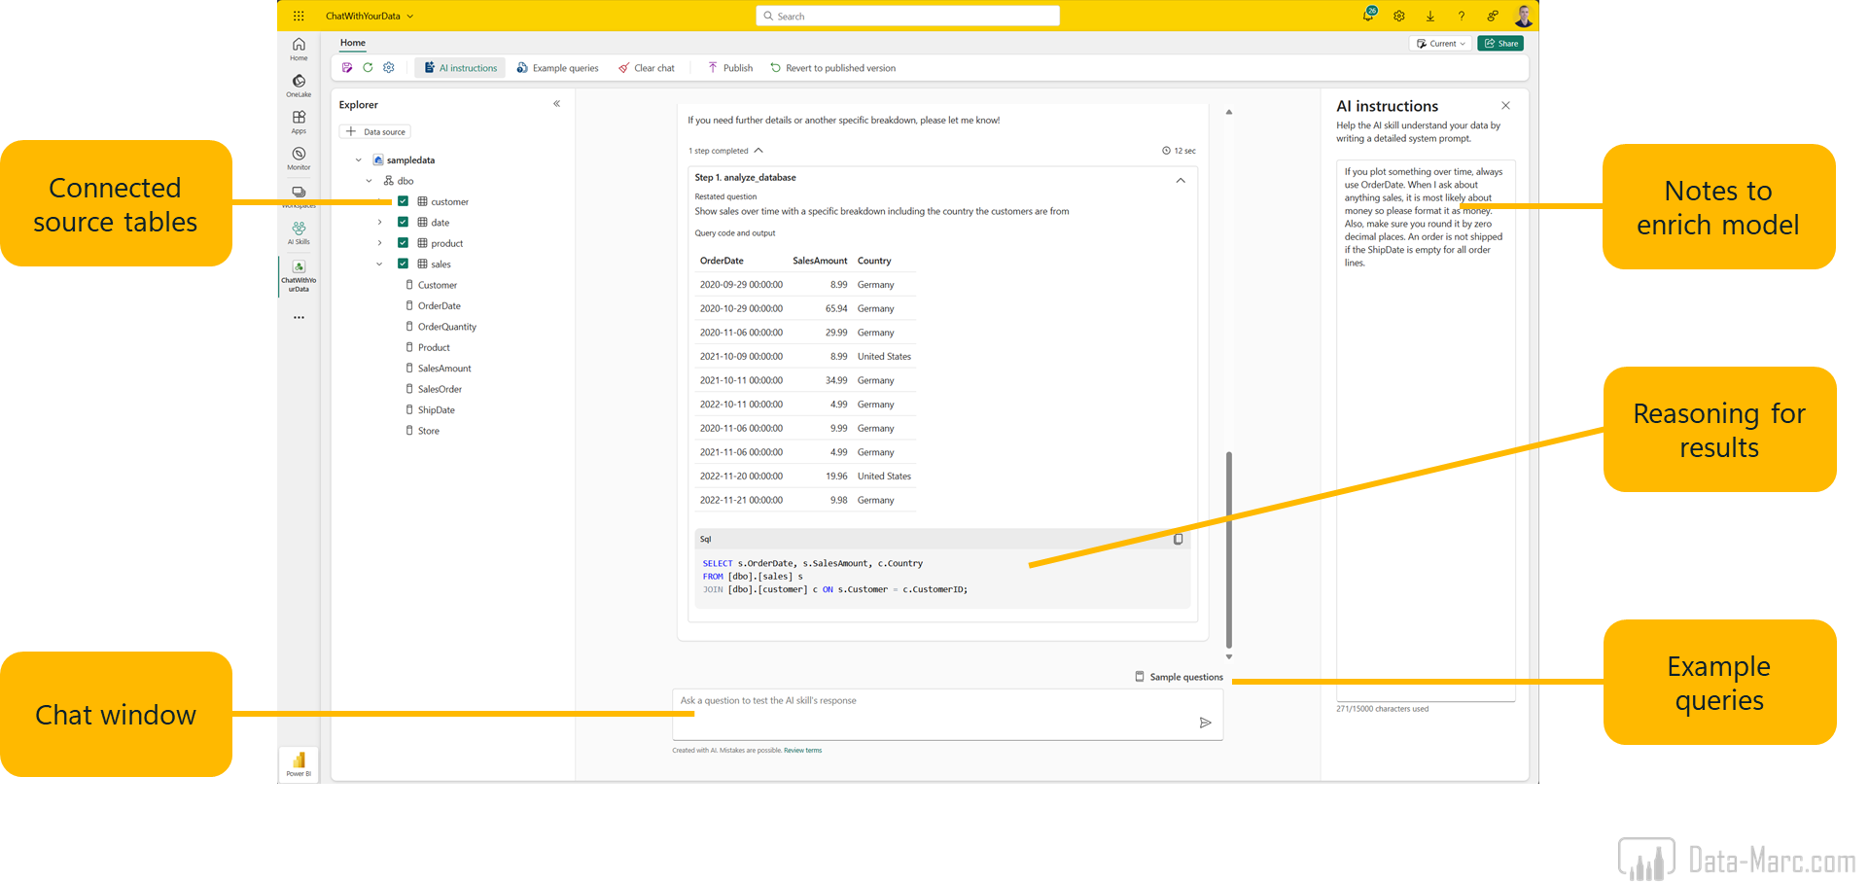Collapse the sales table tree node
The width and height of the screenshot is (1869, 883).
(379, 265)
